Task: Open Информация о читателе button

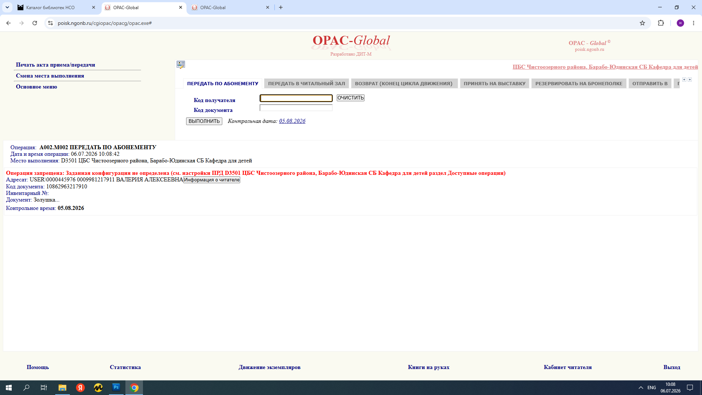Action: coord(212,180)
